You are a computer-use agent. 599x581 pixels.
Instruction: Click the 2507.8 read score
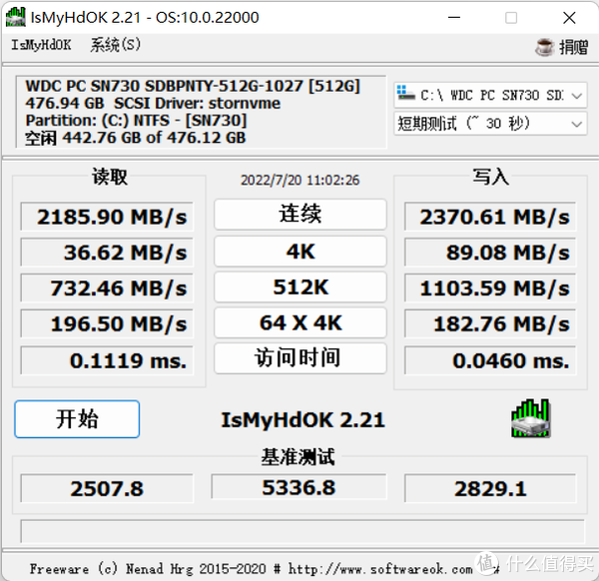[x=107, y=488]
